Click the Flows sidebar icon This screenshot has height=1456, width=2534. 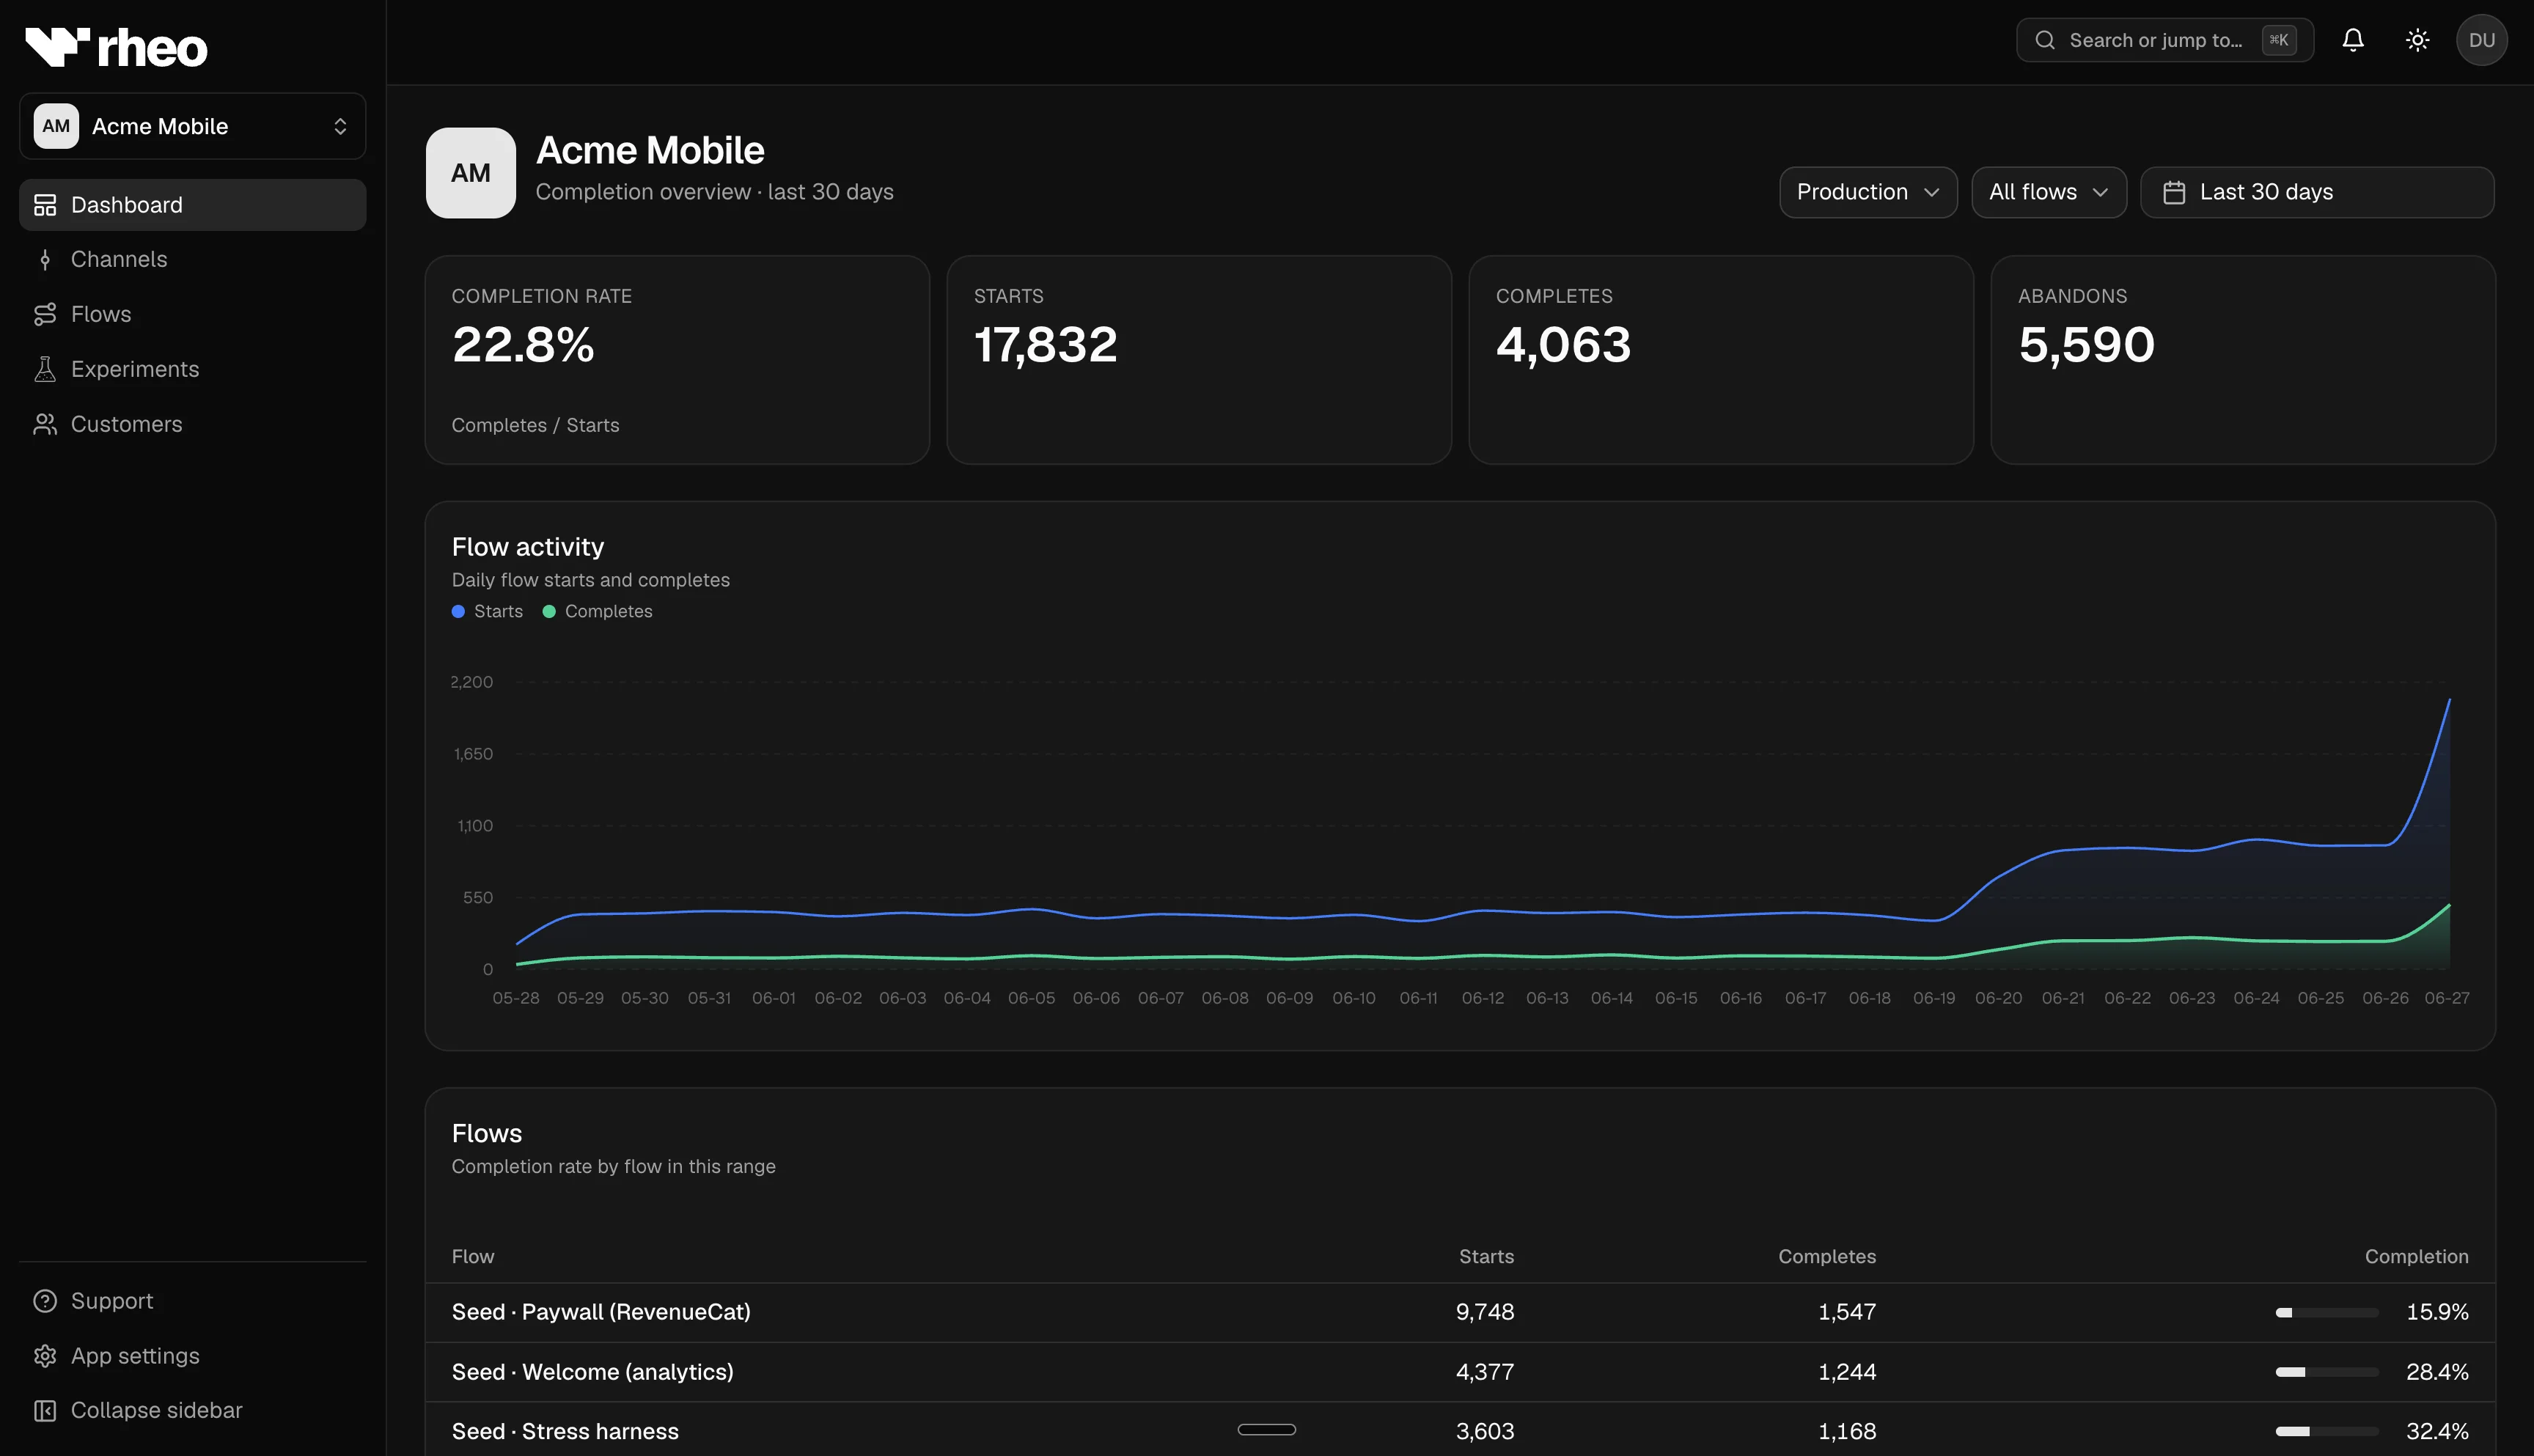point(45,315)
